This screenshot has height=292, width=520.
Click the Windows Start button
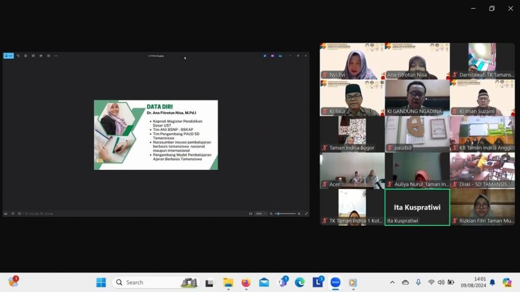point(101,282)
